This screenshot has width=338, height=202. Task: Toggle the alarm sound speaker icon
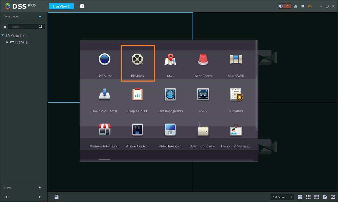281,6
